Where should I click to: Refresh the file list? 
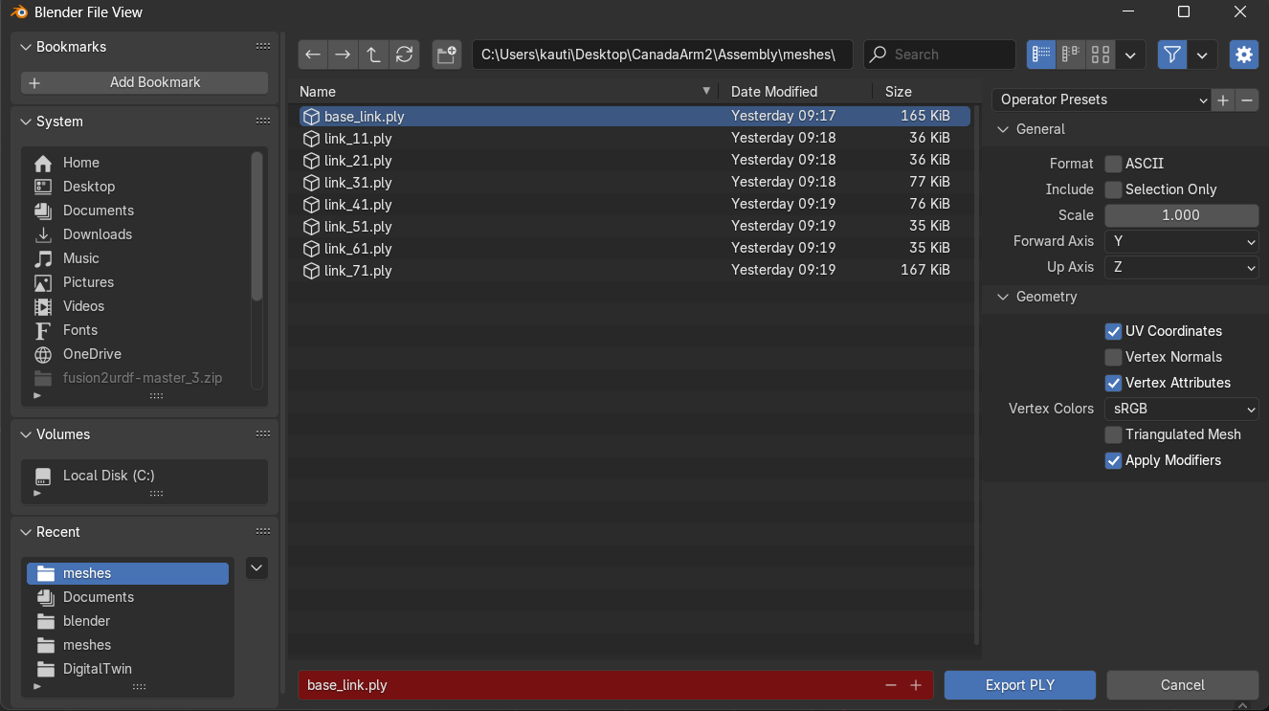click(x=404, y=55)
